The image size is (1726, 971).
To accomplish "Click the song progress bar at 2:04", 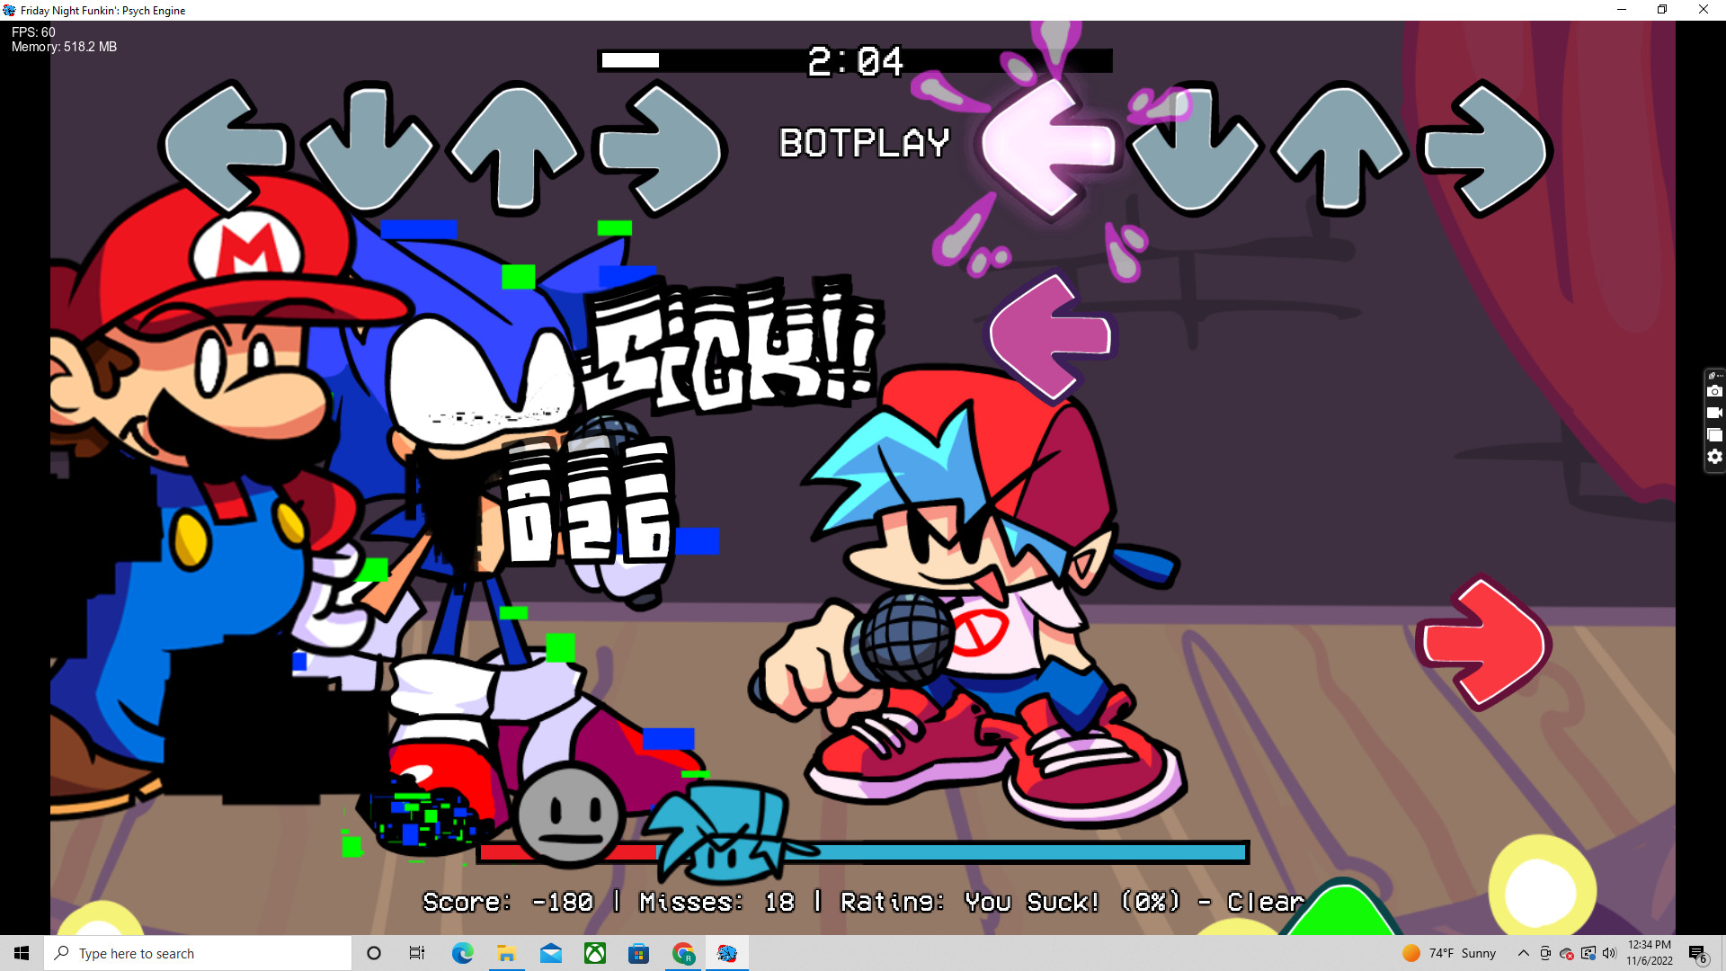I will (854, 62).
